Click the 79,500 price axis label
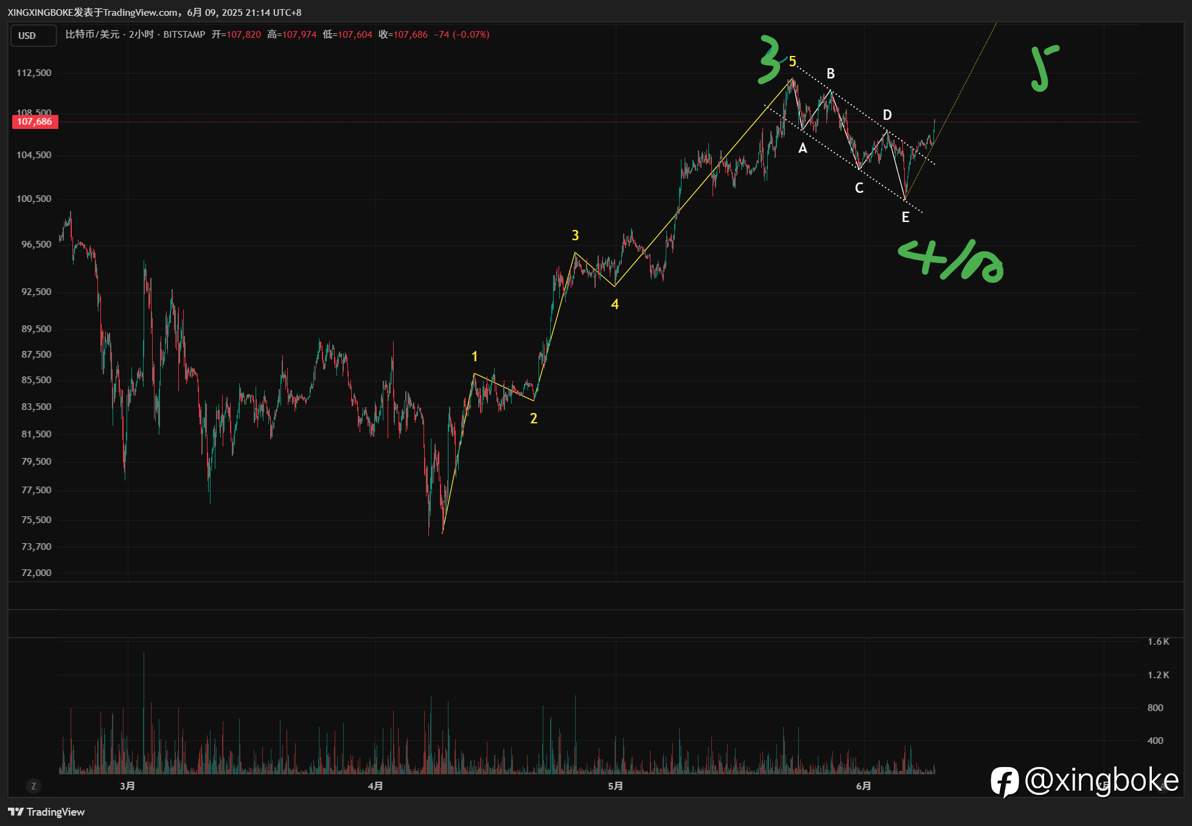Screen dimensions: 1192x826 pos(37,462)
